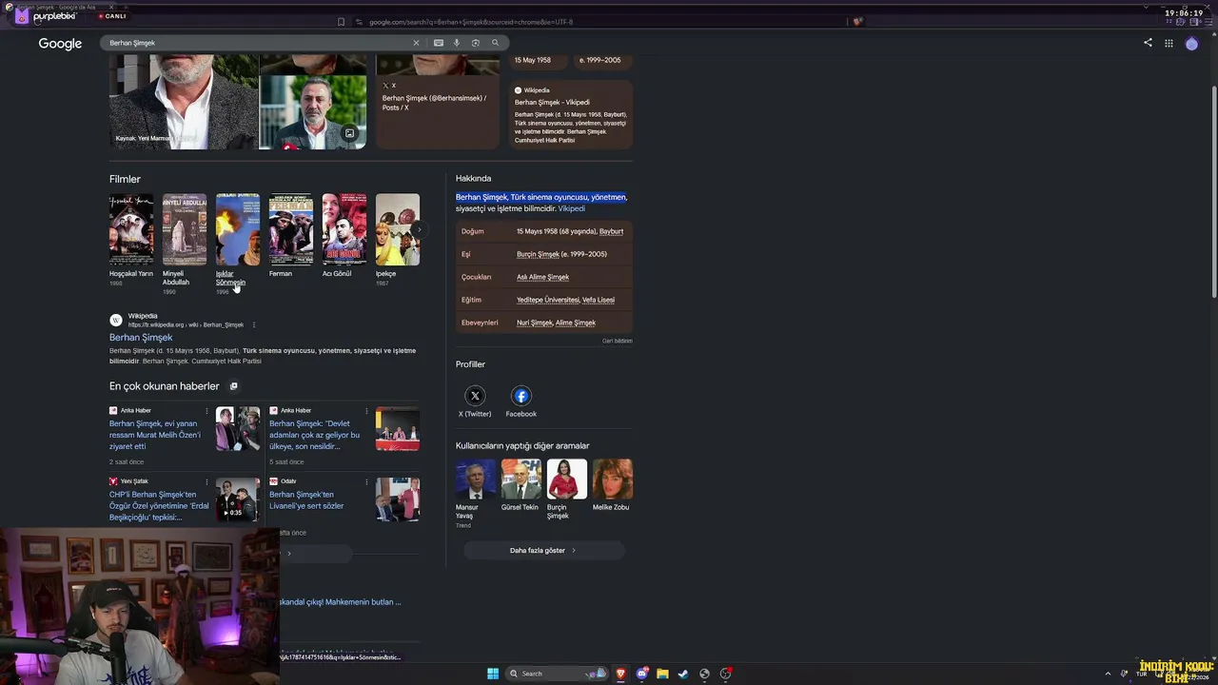Viewport: 1218px width, 685px height.
Task: Go to the Google logo homepage
Action: pyautogui.click(x=60, y=44)
